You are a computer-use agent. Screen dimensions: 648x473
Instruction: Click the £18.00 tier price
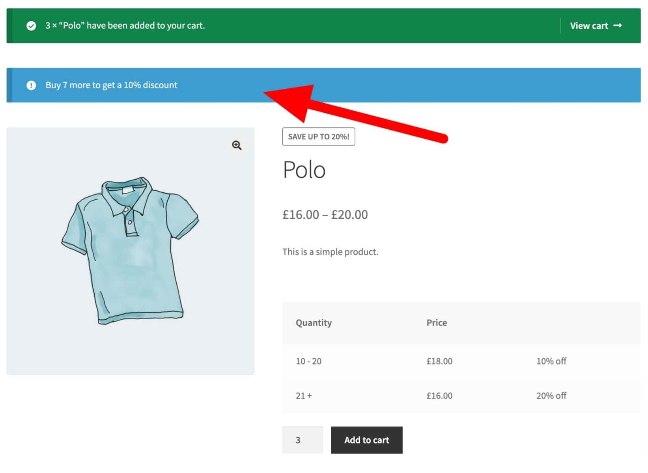[439, 361]
